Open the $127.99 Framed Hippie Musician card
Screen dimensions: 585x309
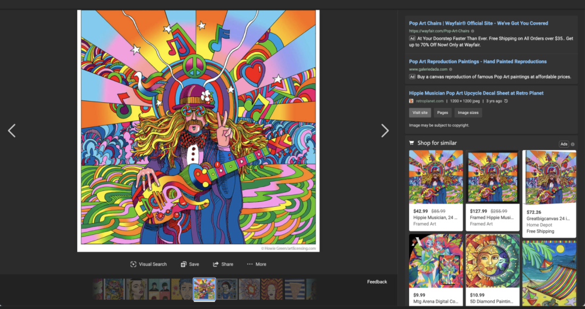492,190
